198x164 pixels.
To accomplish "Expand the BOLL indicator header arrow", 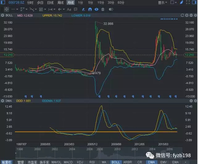I will (3, 15).
